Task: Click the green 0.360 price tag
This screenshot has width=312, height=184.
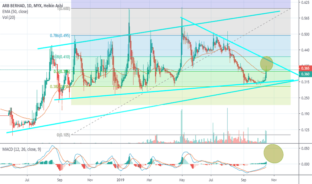Action: click(305, 74)
